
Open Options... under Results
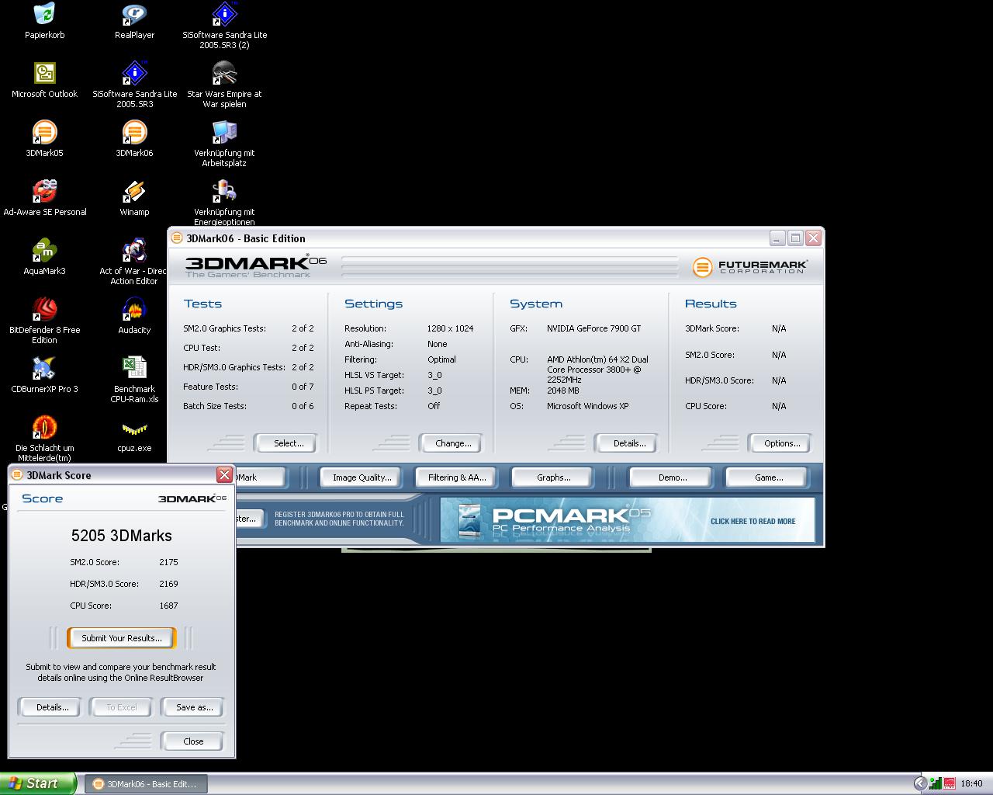[x=781, y=443]
